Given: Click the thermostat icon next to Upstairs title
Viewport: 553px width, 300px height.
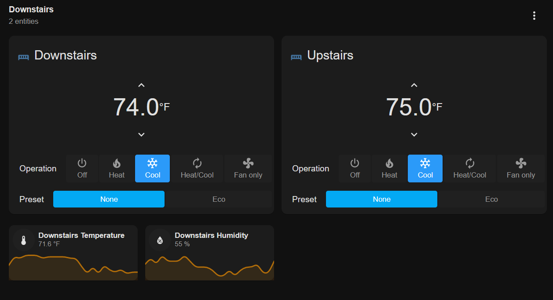Looking at the screenshot, I should [x=296, y=56].
